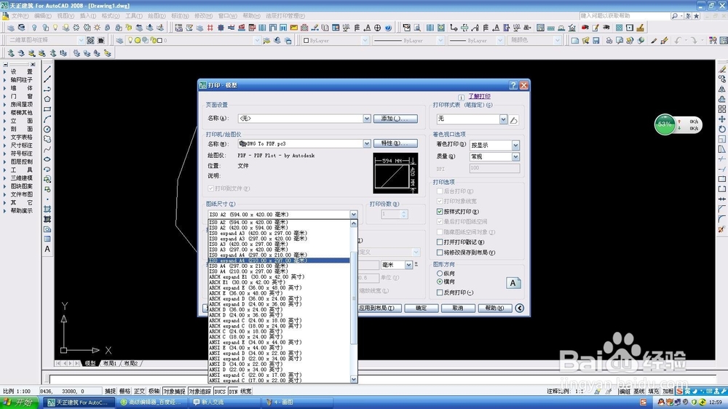This screenshot has height=409, width=728.
Task: Open the 毫米 units dropdown
Action: pos(408,265)
